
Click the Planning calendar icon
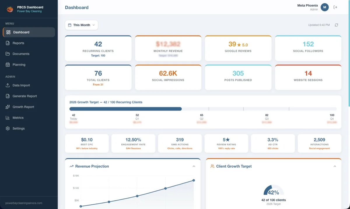click(8, 65)
